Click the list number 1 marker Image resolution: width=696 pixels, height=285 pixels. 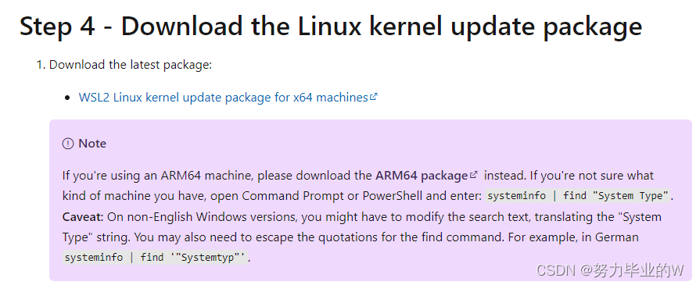click(41, 65)
